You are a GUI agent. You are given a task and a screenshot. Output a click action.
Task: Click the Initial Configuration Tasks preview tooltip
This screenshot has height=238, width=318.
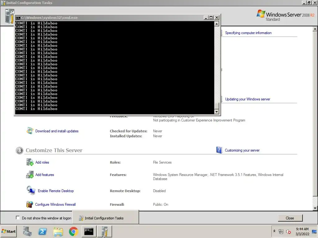click(x=106, y=217)
